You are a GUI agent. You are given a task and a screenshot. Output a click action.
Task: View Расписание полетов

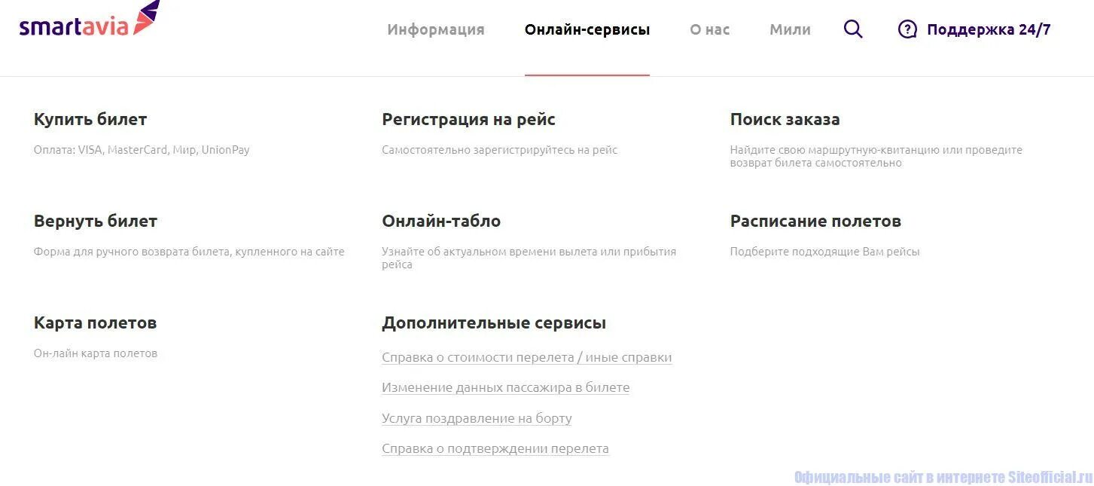pyautogui.click(x=815, y=221)
